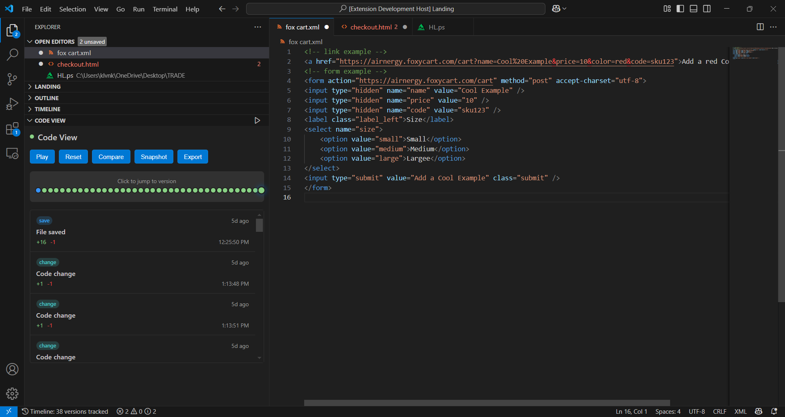Click the version history list scrollbar
The image size is (785, 417).
click(x=259, y=225)
